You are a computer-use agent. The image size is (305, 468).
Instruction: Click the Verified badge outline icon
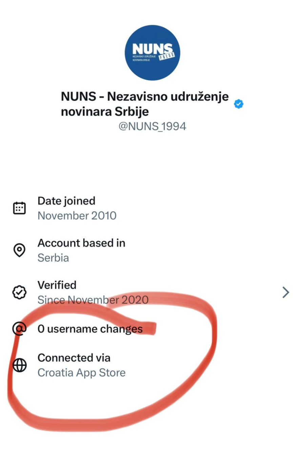(19, 292)
